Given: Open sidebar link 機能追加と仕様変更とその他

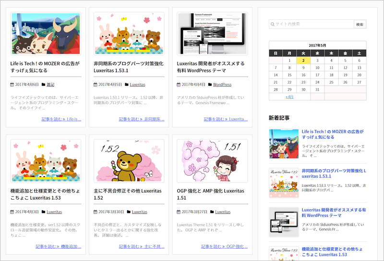Looking at the screenshot, I should (332, 252).
